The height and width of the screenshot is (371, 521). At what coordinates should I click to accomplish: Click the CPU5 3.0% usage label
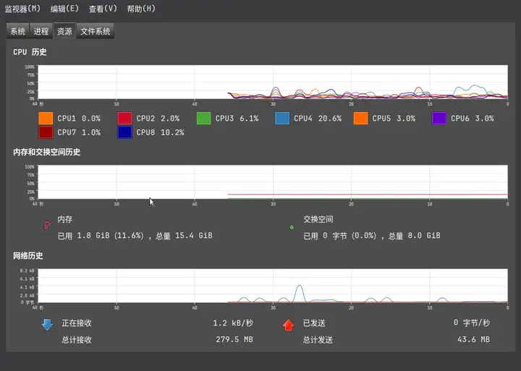point(394,119)
